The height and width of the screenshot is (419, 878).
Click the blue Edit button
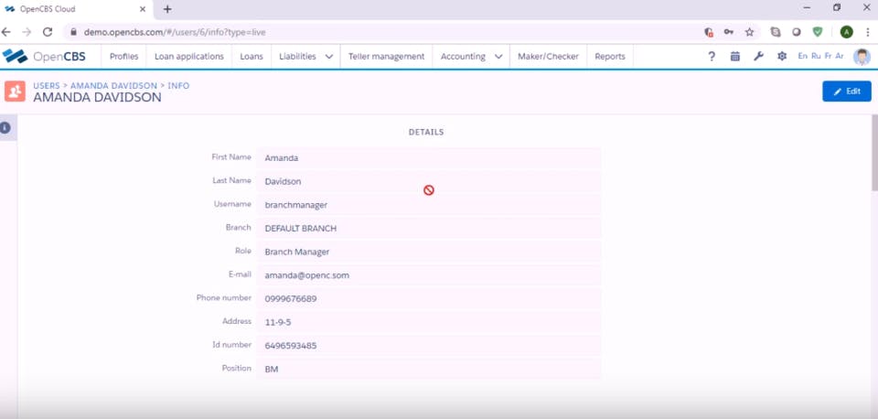click(847, 91)
